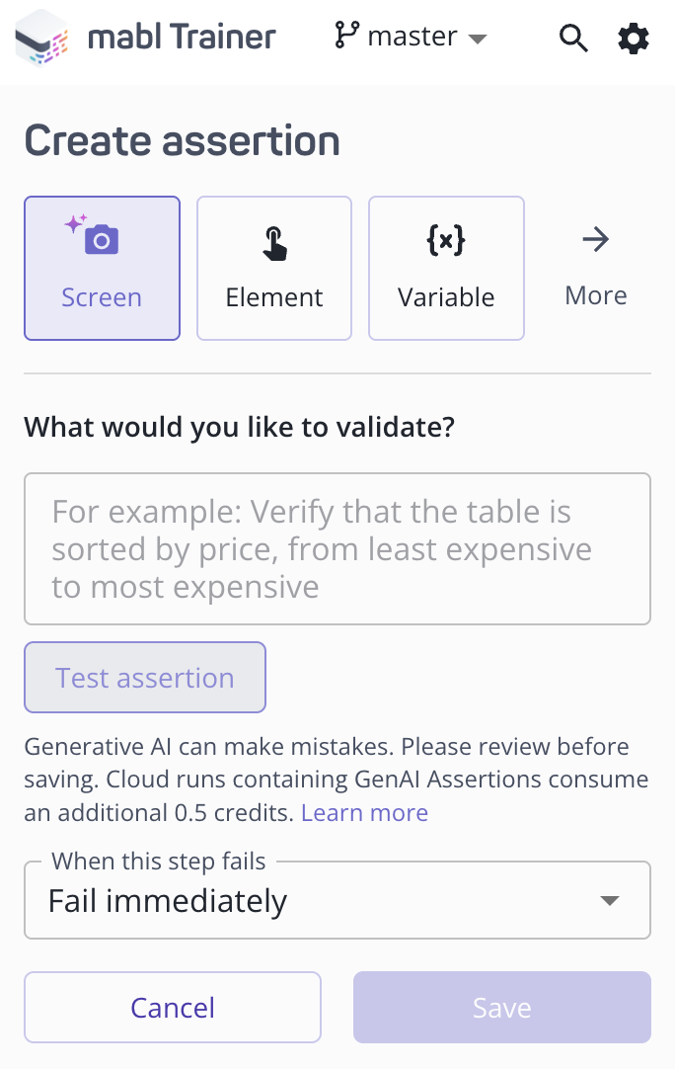Viewport: 675px width, 1069px height.
Task: Click the Cancel button
Action: [173, 1008]
